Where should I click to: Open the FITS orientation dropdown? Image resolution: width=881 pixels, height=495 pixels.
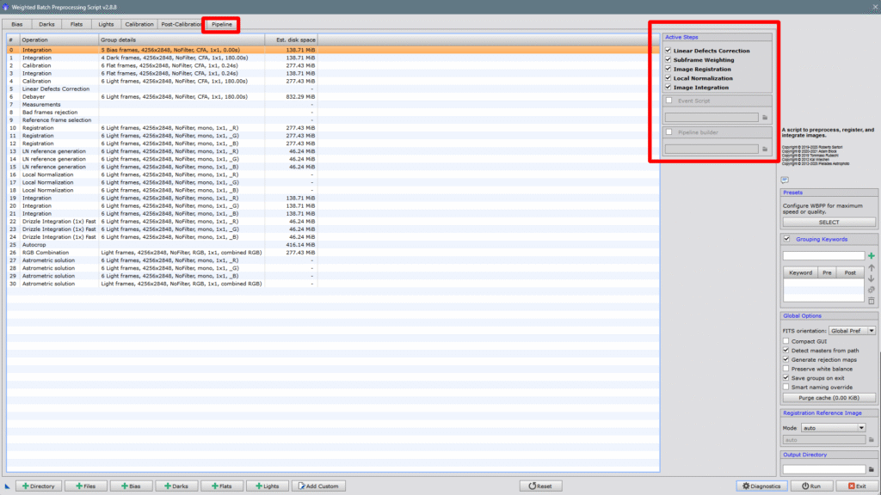(x=852, y=331)
